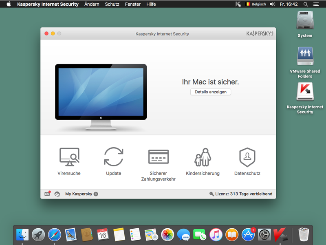Open the Belgisch input source dropdown
Viewport: 326px width, 245px height.
(256, 4)
